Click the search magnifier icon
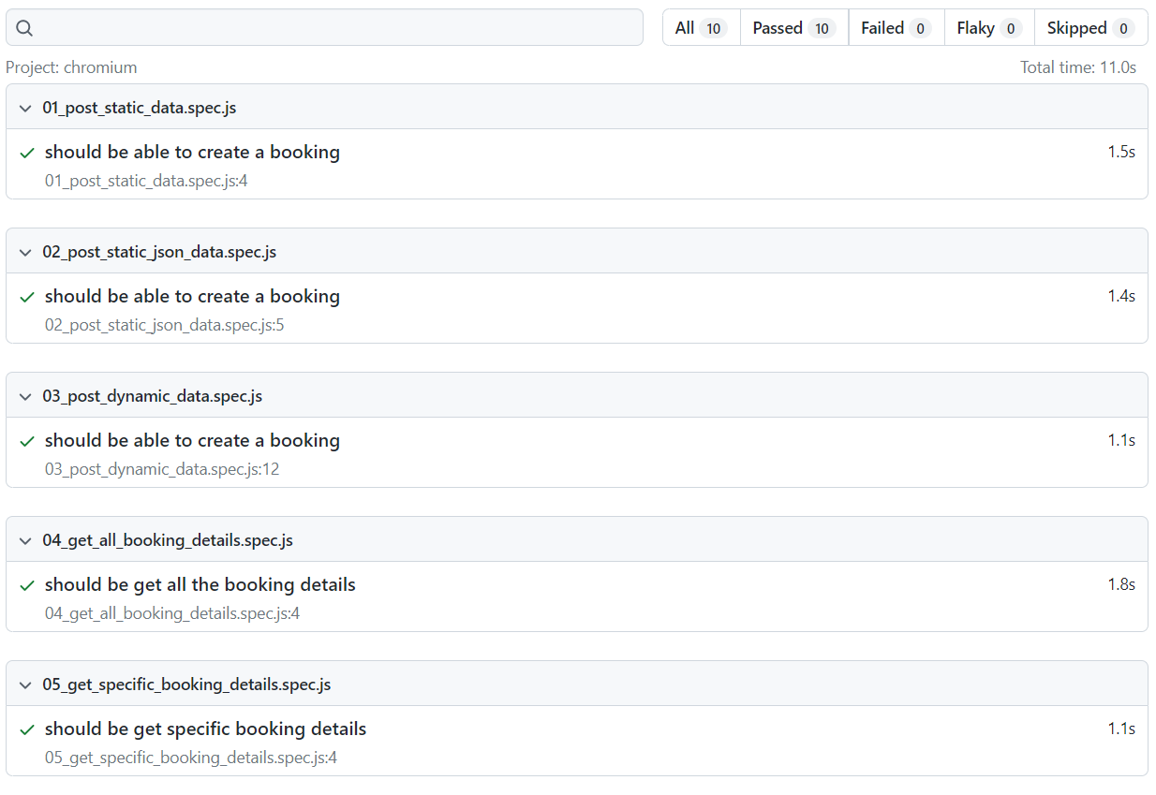 [24, 28]
